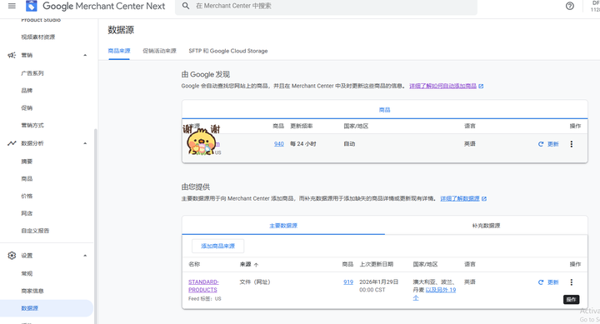Click the 名称 column header in data sources table

194,264
